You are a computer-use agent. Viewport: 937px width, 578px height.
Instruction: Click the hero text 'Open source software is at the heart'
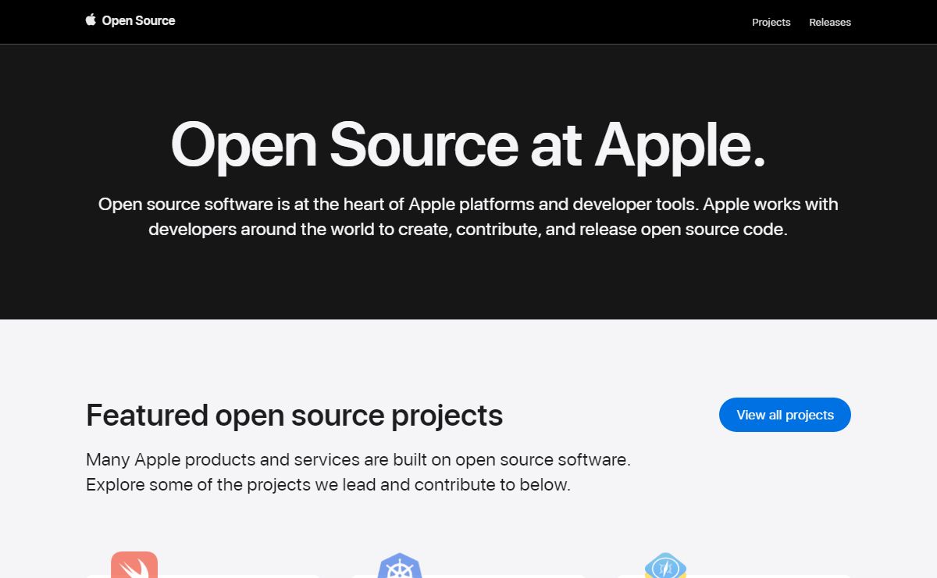point(251,205)
